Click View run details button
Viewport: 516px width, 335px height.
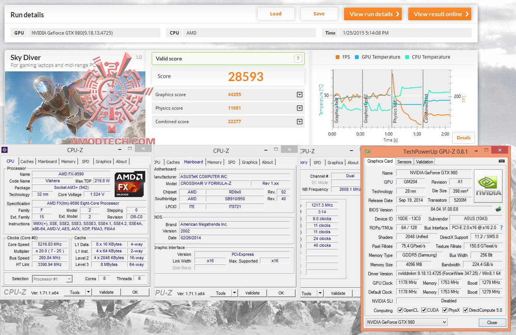point(373,14)
